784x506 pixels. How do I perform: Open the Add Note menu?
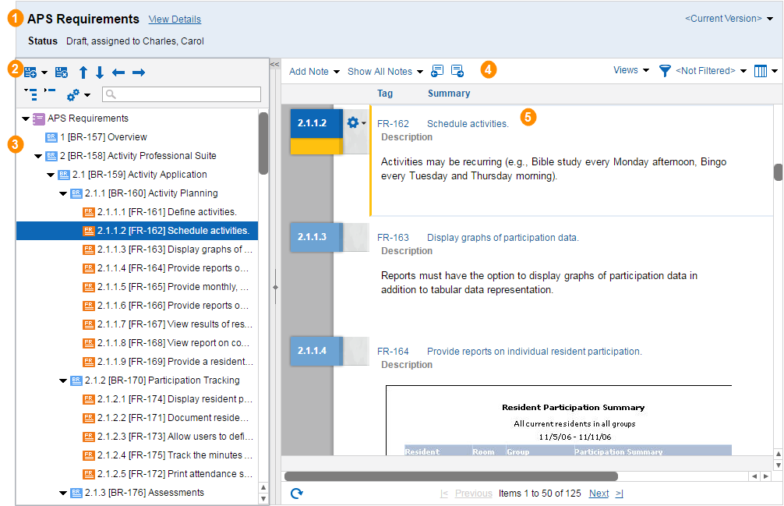pos(314,72)
